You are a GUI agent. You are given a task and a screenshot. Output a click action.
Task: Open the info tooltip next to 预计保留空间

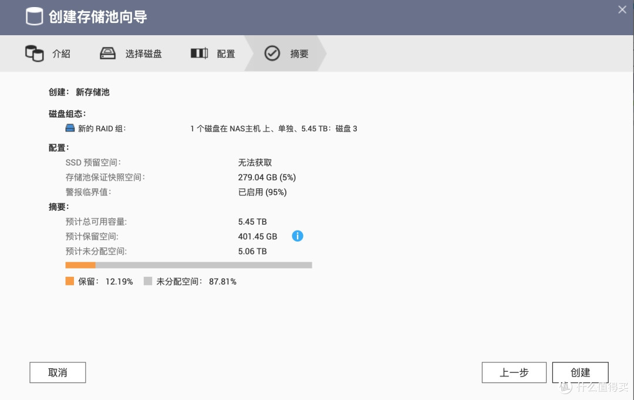[298, 236]
